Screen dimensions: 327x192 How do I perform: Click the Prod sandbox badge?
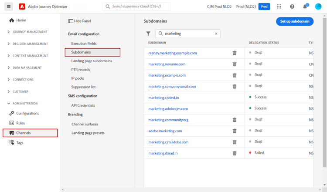[x=264, y=7]
